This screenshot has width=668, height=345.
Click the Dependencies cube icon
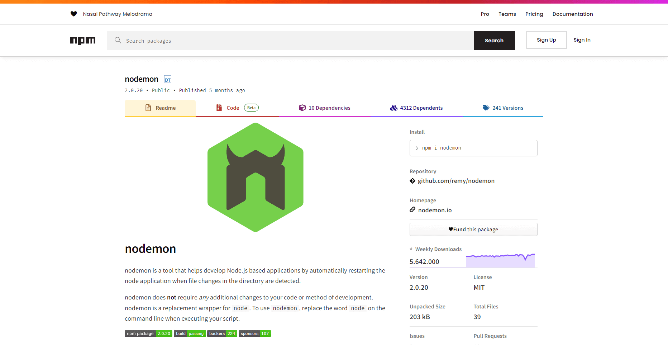coord(302,108)
